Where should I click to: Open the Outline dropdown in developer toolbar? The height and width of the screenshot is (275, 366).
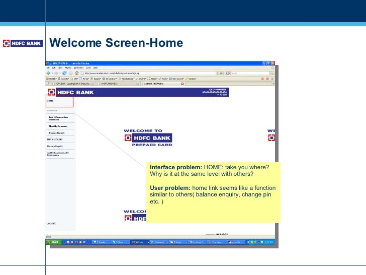[x=141, y=79]
